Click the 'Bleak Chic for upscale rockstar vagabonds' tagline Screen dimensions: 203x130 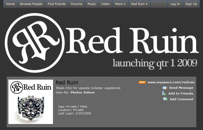point(88,88)
